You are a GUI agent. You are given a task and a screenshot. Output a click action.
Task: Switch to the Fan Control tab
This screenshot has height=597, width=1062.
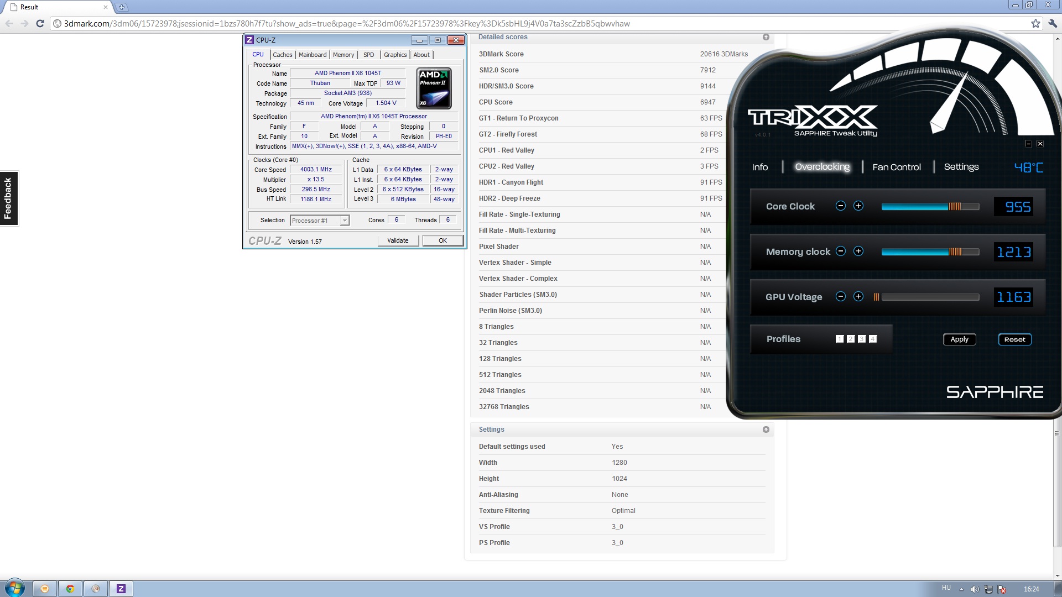(897, 167)
